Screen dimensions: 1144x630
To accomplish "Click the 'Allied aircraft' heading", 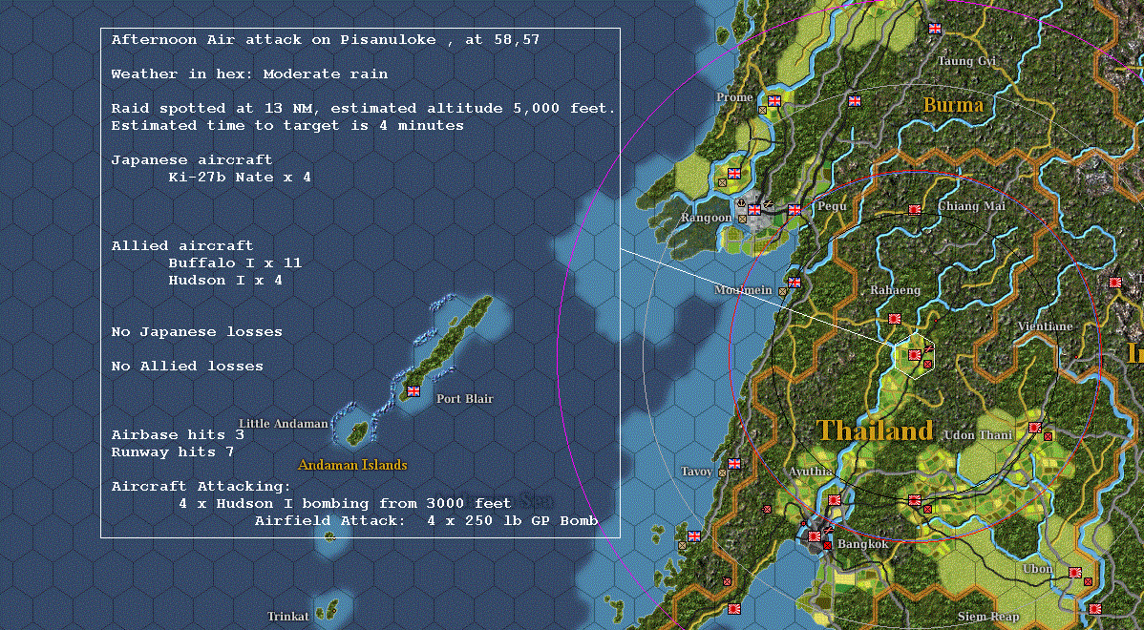I will (182, 245).
